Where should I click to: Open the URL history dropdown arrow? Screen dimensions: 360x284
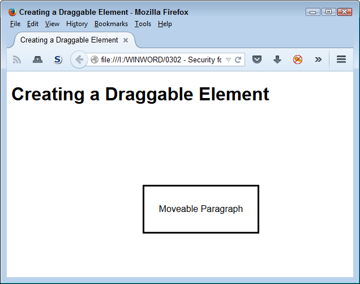point(228,60)
